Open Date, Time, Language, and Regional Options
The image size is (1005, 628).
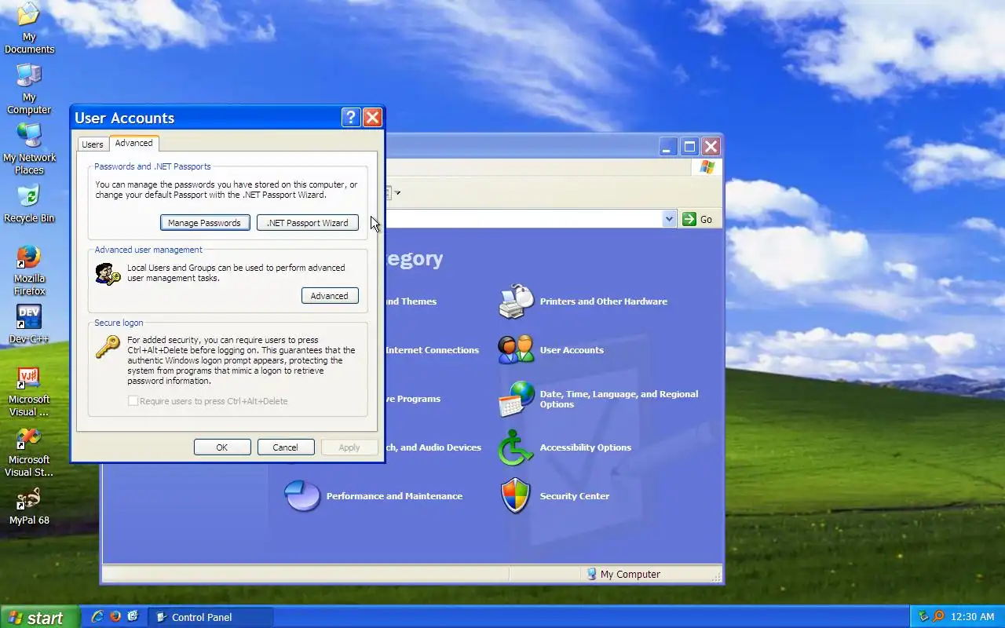(619, 400)
